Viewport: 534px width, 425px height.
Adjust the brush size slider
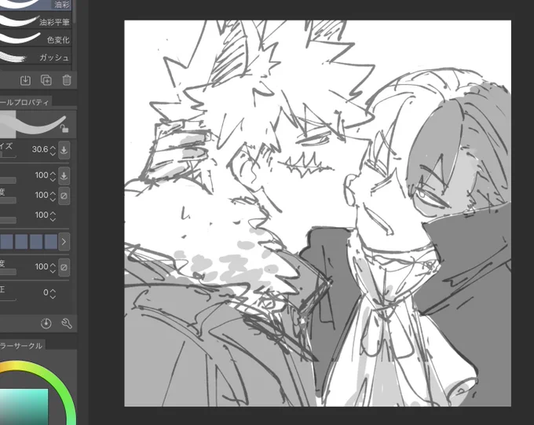[8, 156]
